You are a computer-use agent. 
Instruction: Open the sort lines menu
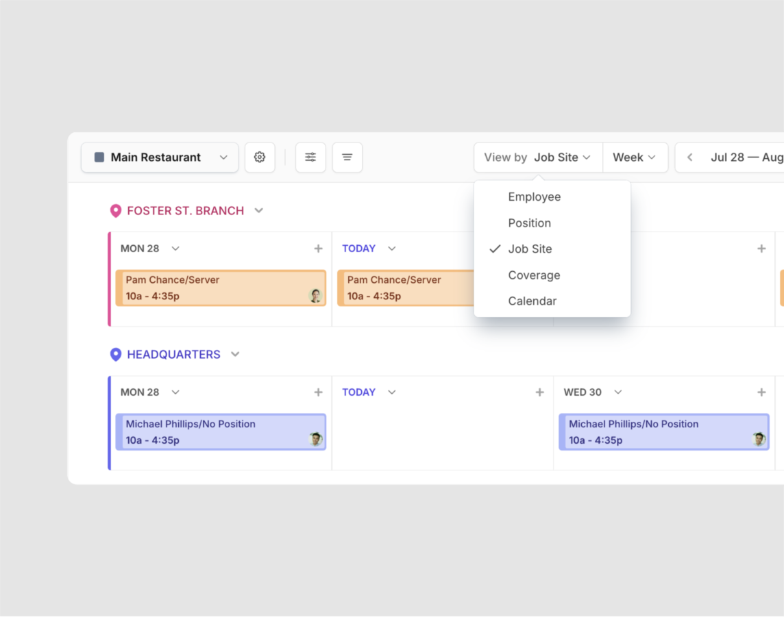[347, 158]
